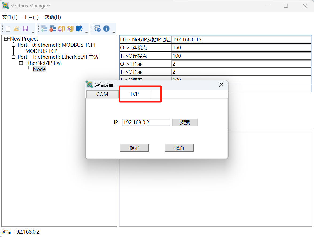Image resolution: width=314 pixels, height=237 pixels.
Task: Click the O->T连接点 value 150
Action: click(241, 48)
